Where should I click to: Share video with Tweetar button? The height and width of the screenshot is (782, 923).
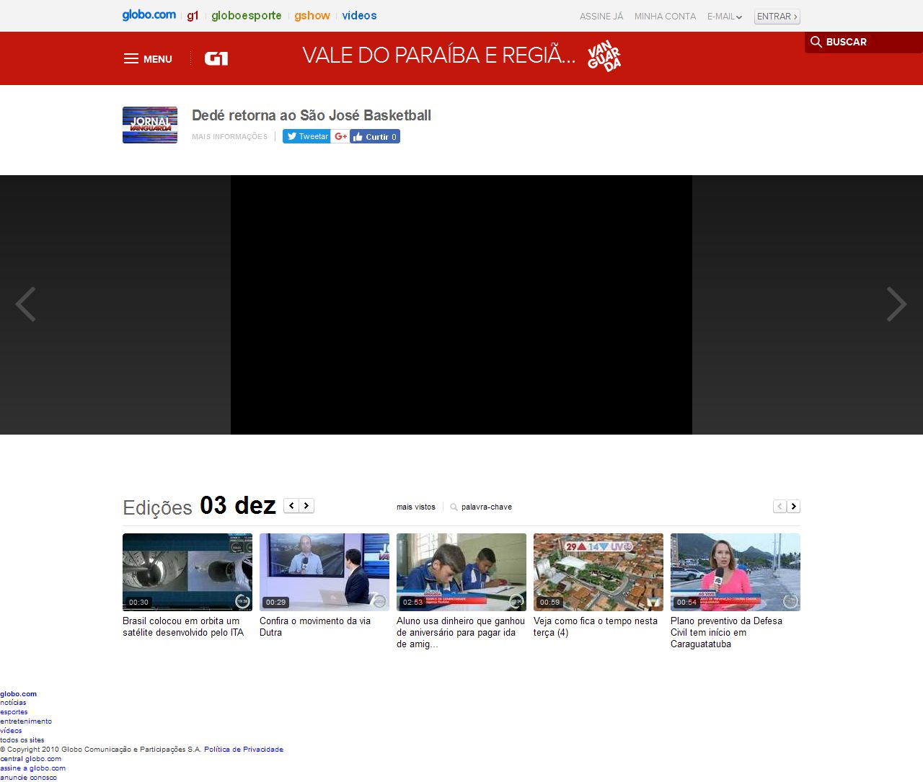tap(306, 136)
